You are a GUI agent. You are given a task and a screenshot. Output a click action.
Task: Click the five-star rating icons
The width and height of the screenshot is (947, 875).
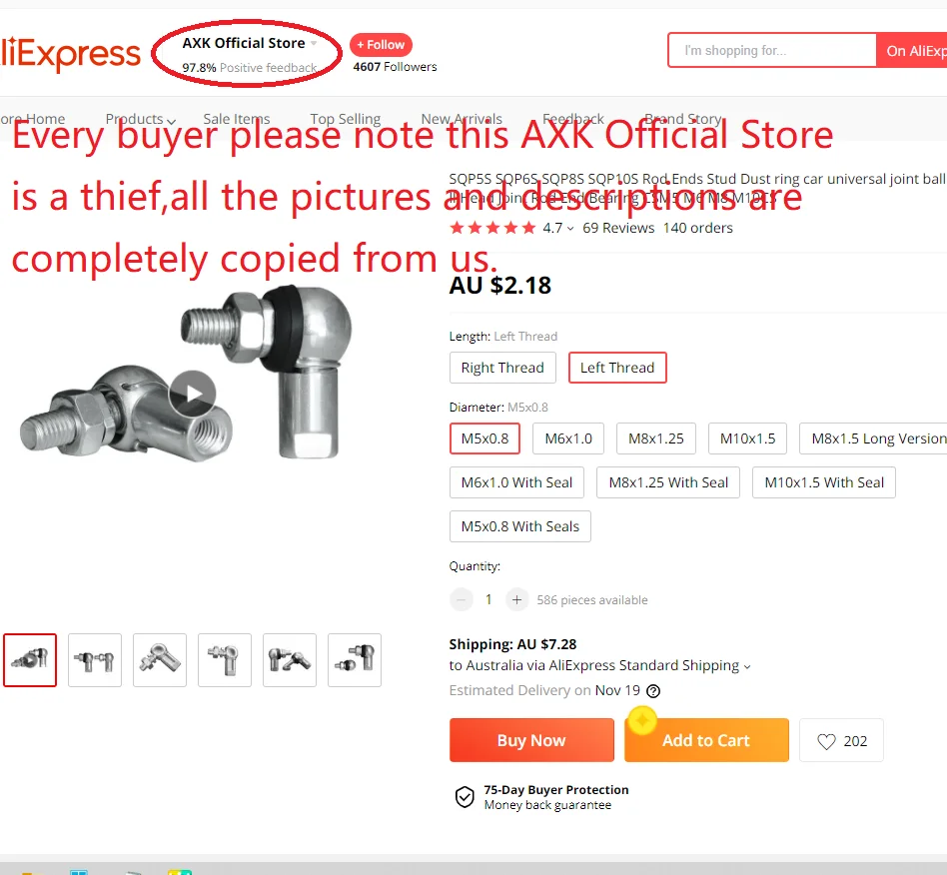(x=492, y=228)
